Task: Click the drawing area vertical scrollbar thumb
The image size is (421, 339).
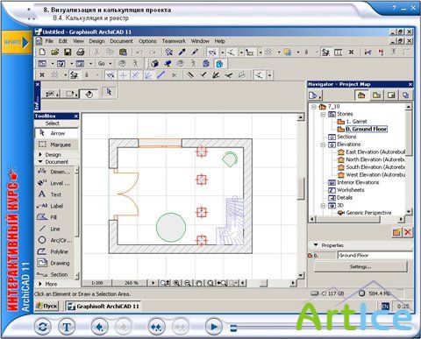Action: [x=301, y=188]
